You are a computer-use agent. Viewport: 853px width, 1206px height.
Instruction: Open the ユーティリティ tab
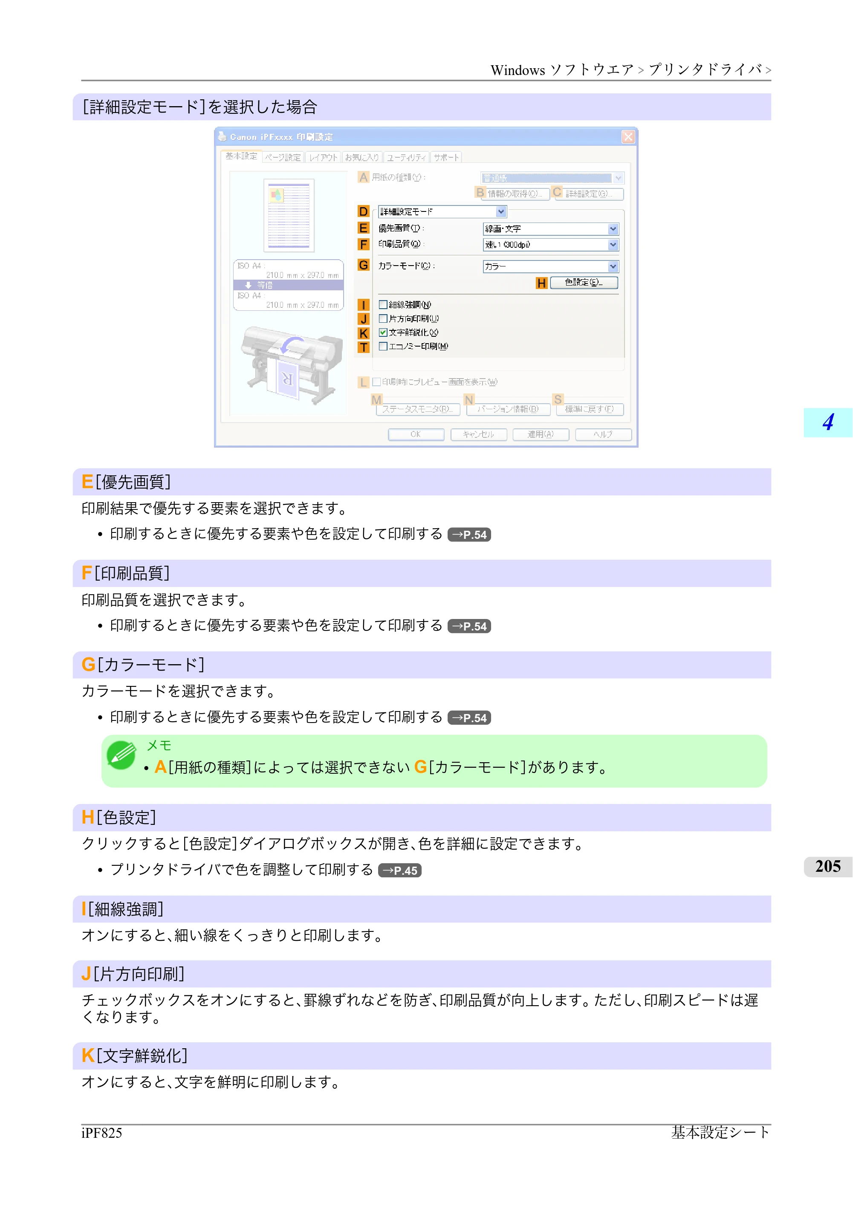[x=407, y=158]
